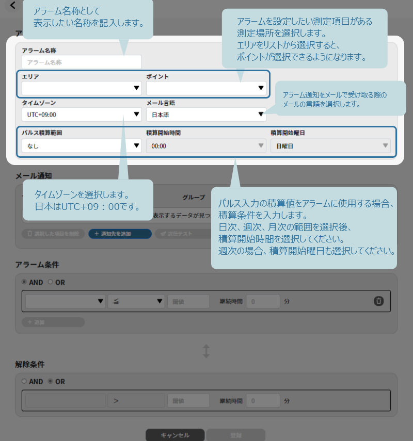Click the 継続時間 field in アラーム条件

pos(263,301)
